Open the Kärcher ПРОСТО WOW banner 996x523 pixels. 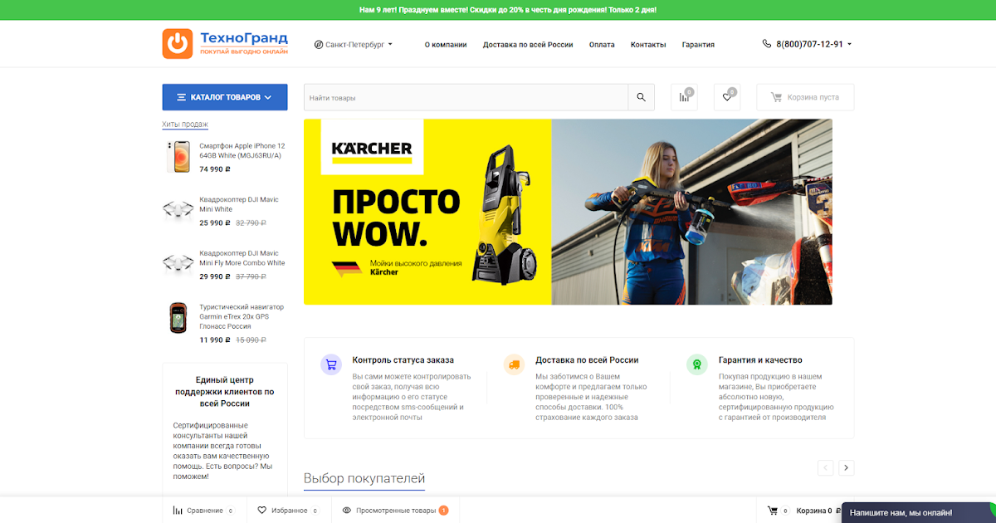pyautogui.click(x=568, y=212)
